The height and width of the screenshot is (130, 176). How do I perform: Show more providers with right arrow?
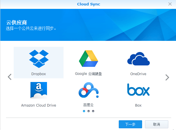click(x=167, y=77)
